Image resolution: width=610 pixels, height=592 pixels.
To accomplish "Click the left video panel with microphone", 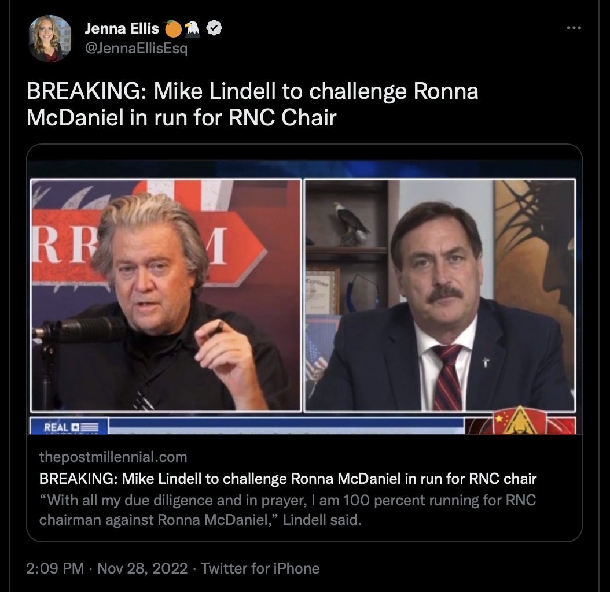I will point(166,295).
